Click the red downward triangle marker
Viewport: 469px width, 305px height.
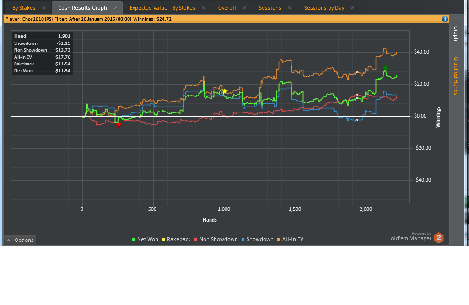(x=119, y=125)
